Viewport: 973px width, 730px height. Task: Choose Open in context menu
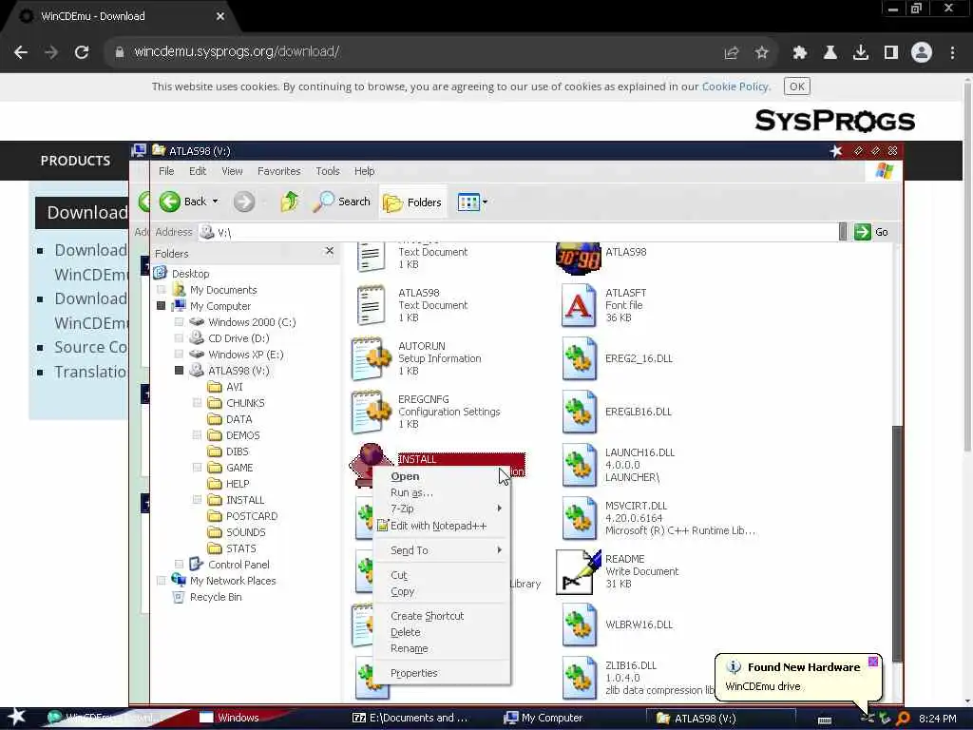coord(441,476)
